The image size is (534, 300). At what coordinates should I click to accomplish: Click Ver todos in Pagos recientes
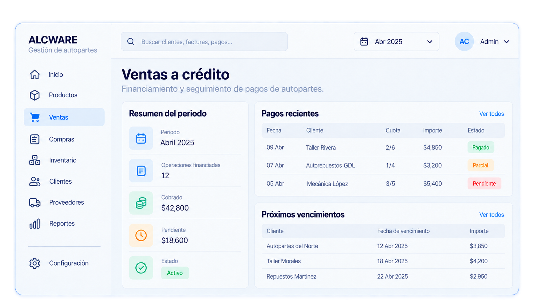click(x=492, y=114)
